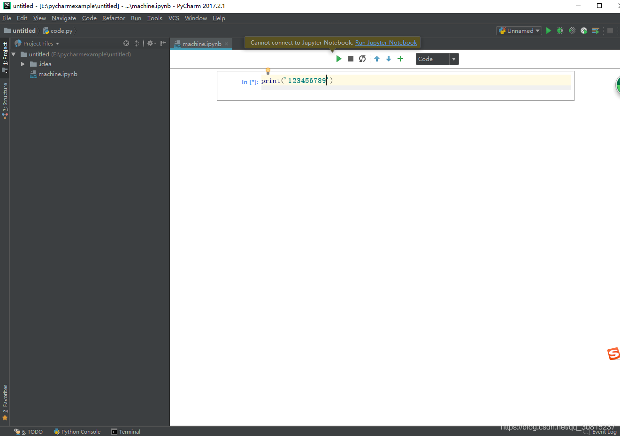Open the cell type Code dropdown

click(x=436, y=59)
